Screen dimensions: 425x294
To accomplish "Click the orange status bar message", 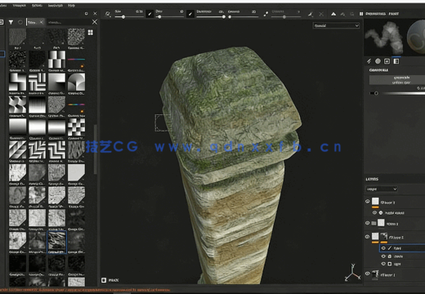I will [85, 290].
